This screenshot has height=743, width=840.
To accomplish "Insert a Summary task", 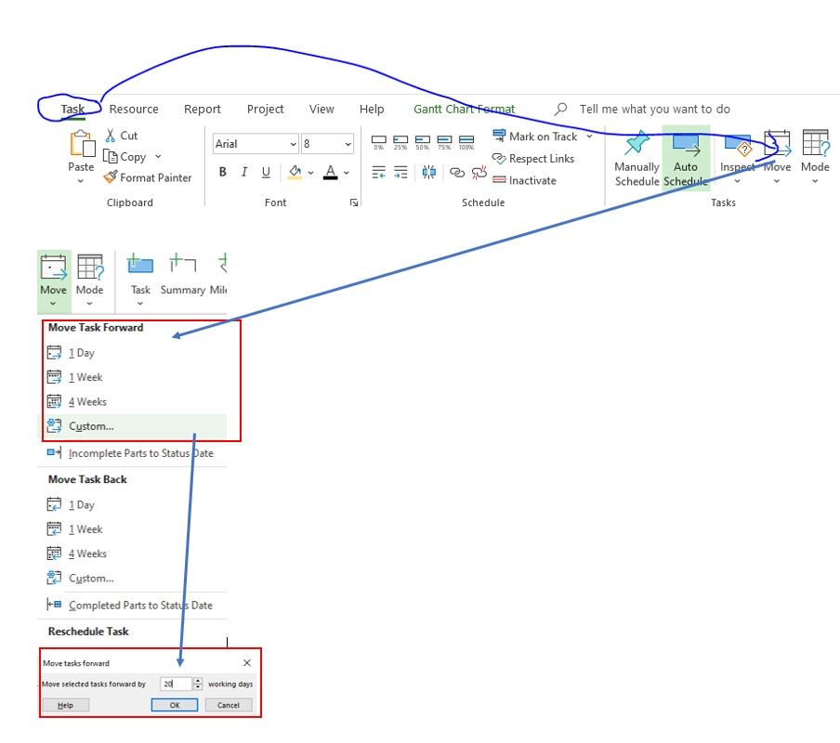I will 183,274.
